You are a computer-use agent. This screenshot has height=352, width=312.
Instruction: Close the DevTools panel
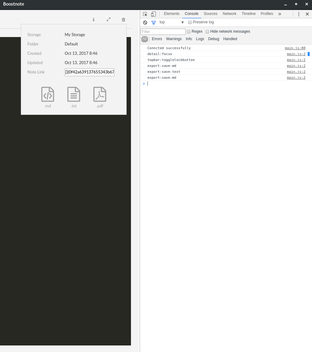307,14
